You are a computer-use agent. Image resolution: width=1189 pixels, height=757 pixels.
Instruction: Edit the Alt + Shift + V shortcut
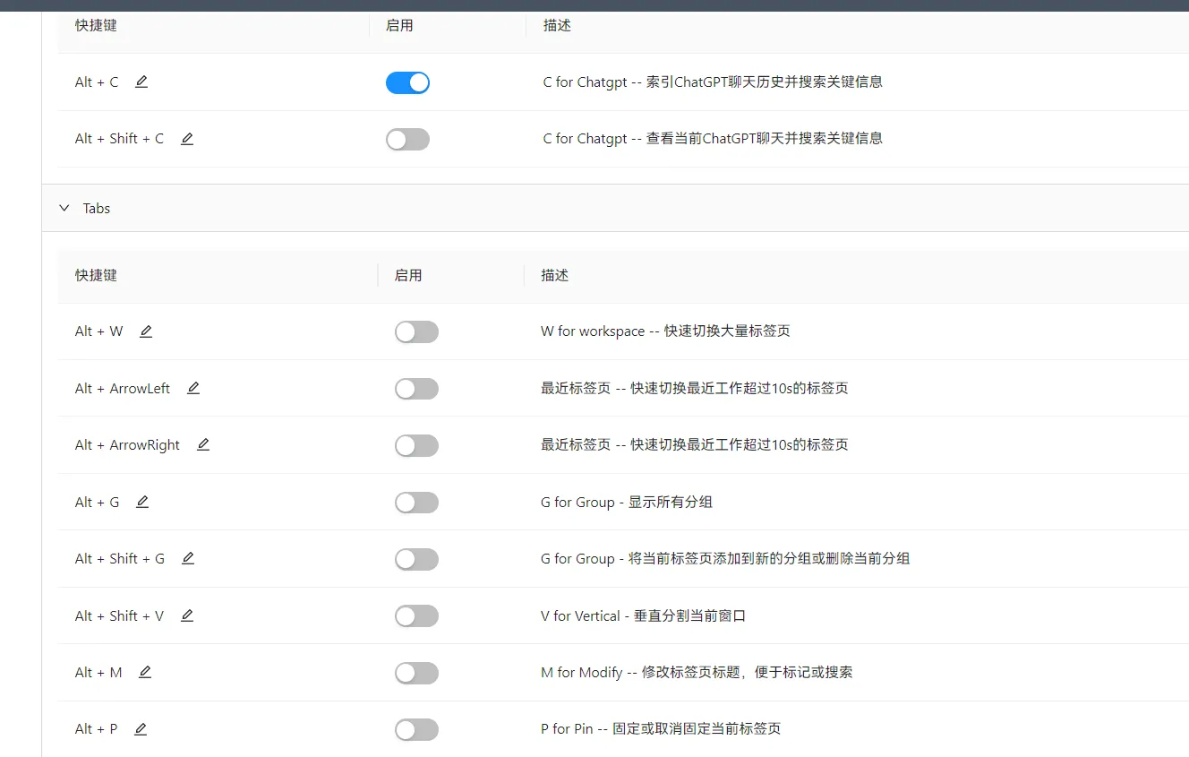tap(187, 615)
